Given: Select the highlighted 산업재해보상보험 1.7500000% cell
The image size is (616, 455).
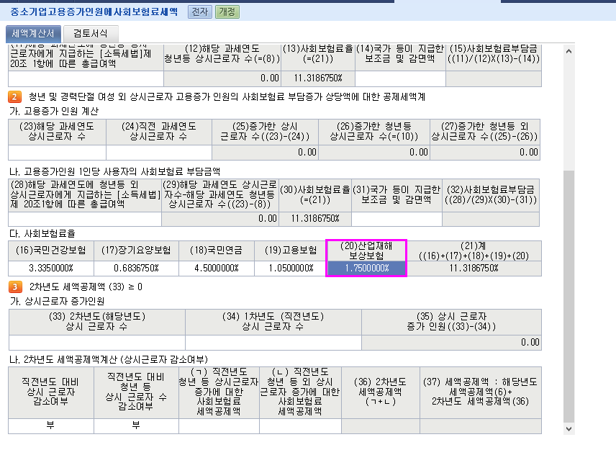Looking at the screenshot, I should [366, 269].
